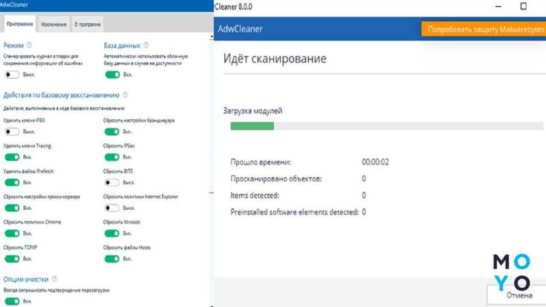Toggle reboot confirmation switch under Опции очистки
The image size is (546, 307).
coord(12,301)
